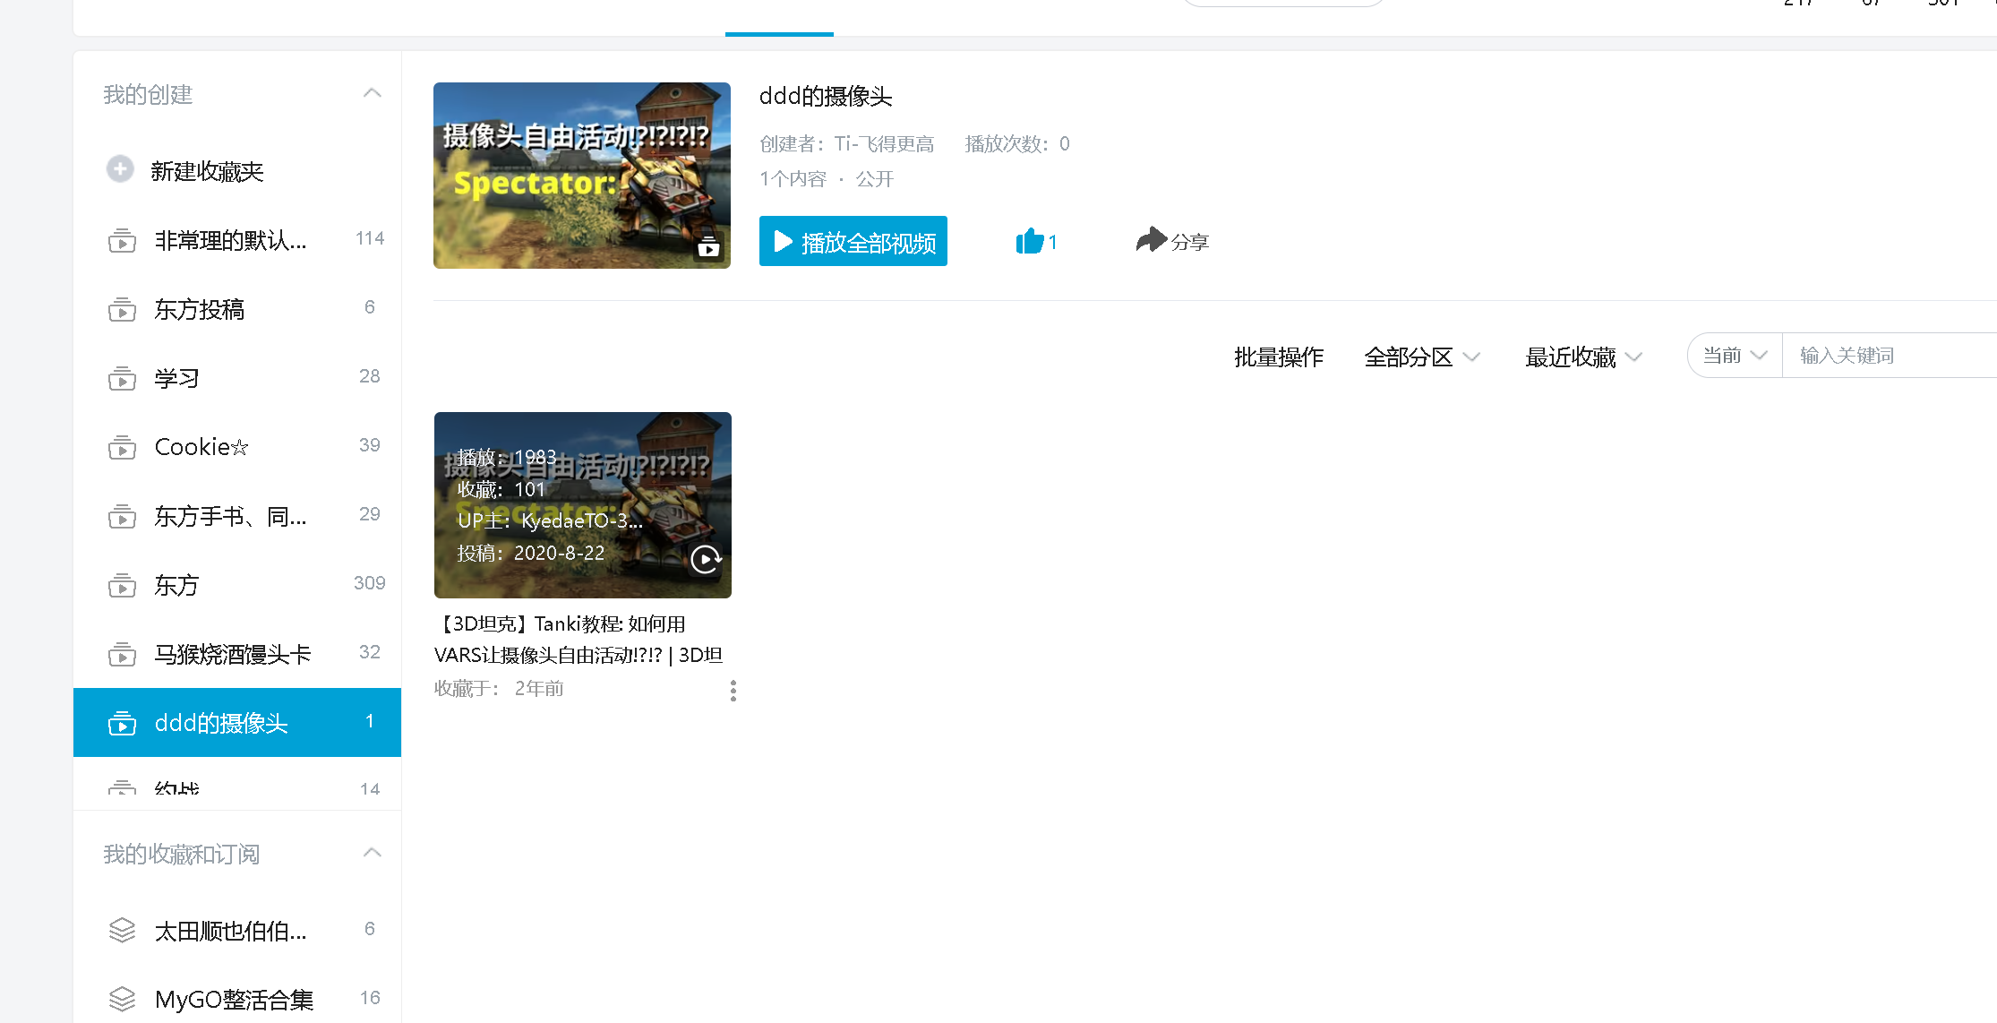This screenshot has width=1997, height=1023.
Task: Click the layers icon beside MyGO整活合集
Action: [122, 999]
